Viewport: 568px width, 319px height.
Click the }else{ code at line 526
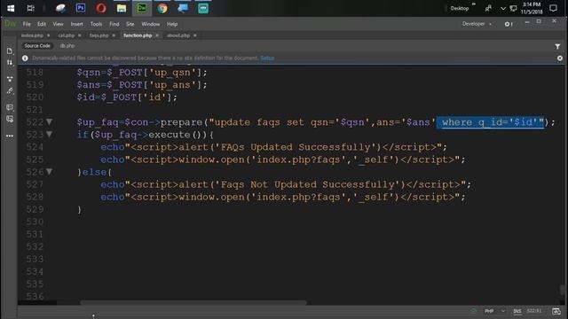point(95,172)
